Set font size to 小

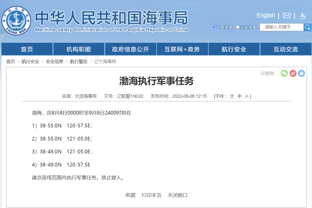tap(247, 96)
